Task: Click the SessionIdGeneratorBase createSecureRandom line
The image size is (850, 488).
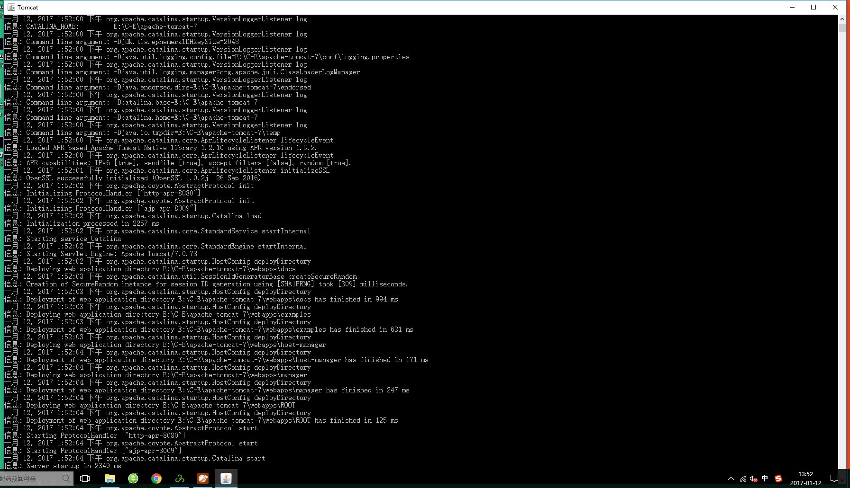Action: click(181, 276)
